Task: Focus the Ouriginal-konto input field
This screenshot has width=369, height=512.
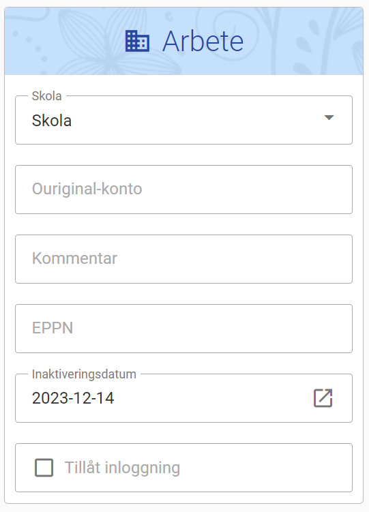Action: click(x=184, y=190)
